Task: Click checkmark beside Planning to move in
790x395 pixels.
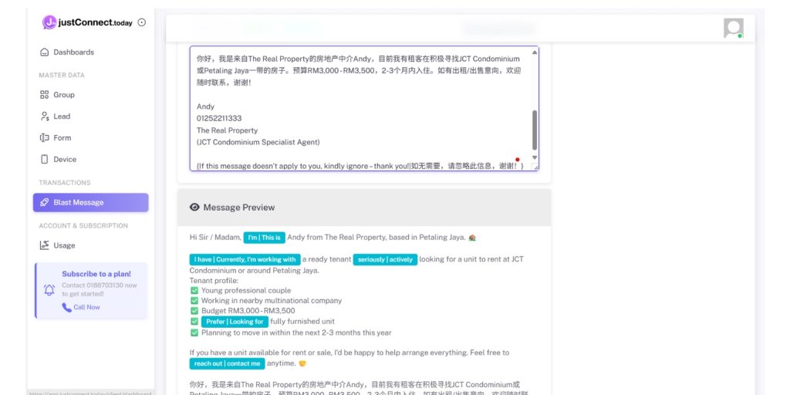Action: coord(194,333)
